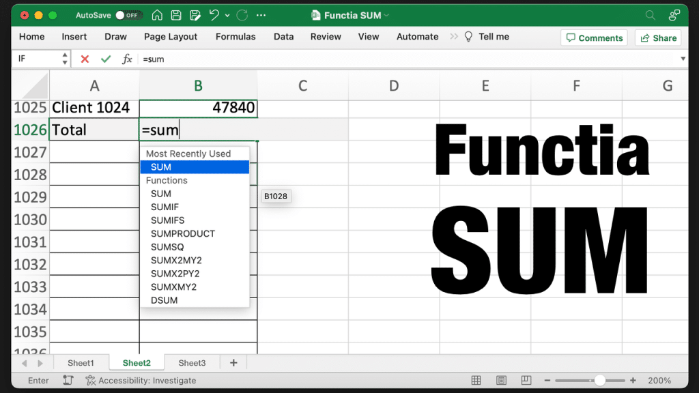
Task: Click Accessibility: Investigate status
Action: [141, 381]
